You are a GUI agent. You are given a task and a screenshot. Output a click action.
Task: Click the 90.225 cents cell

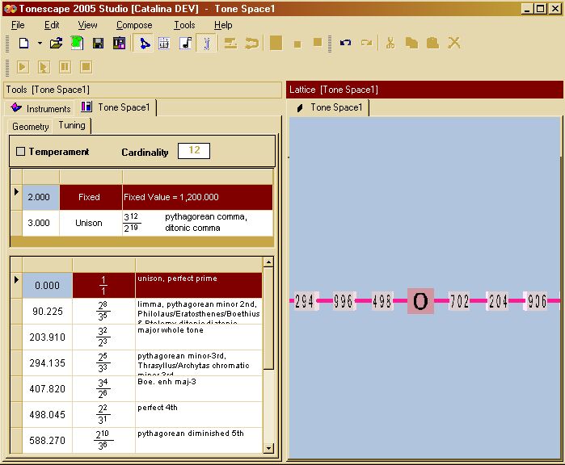point(47,312)
